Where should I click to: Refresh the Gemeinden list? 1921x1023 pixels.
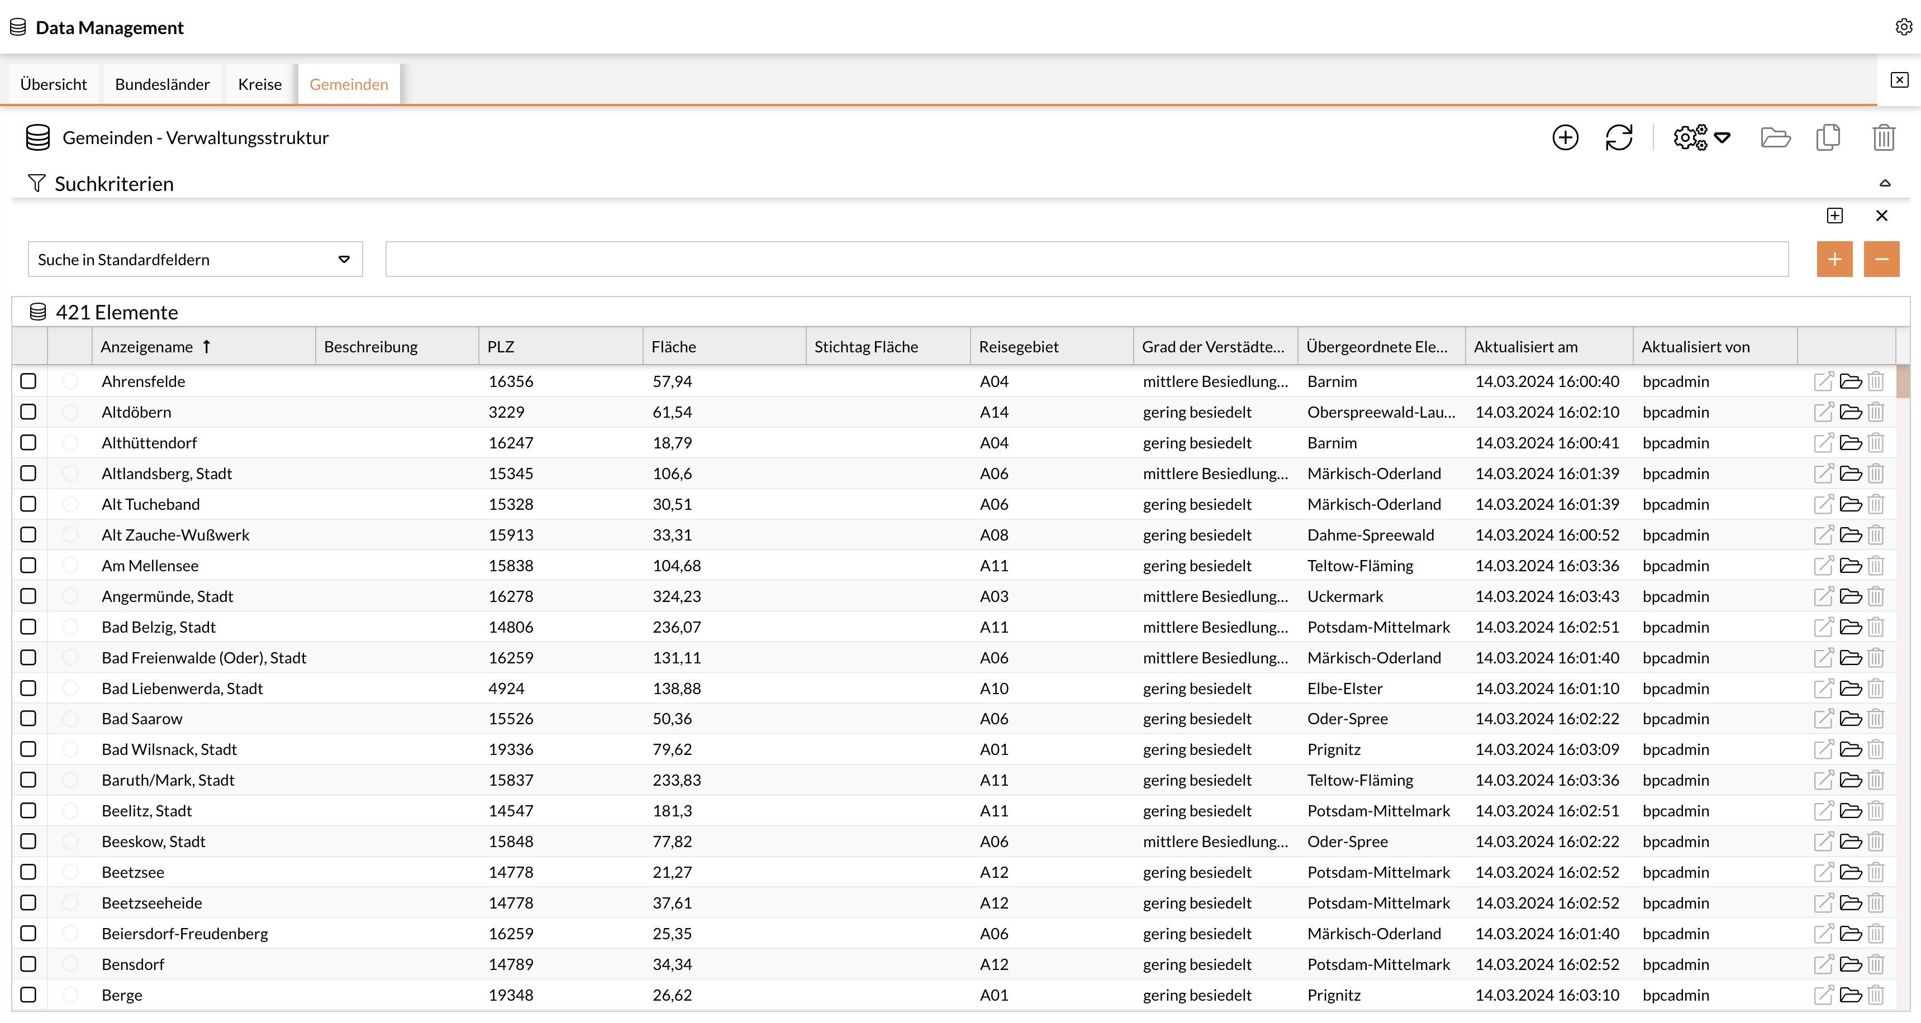pyautogui.click(x=1618, y=138)
